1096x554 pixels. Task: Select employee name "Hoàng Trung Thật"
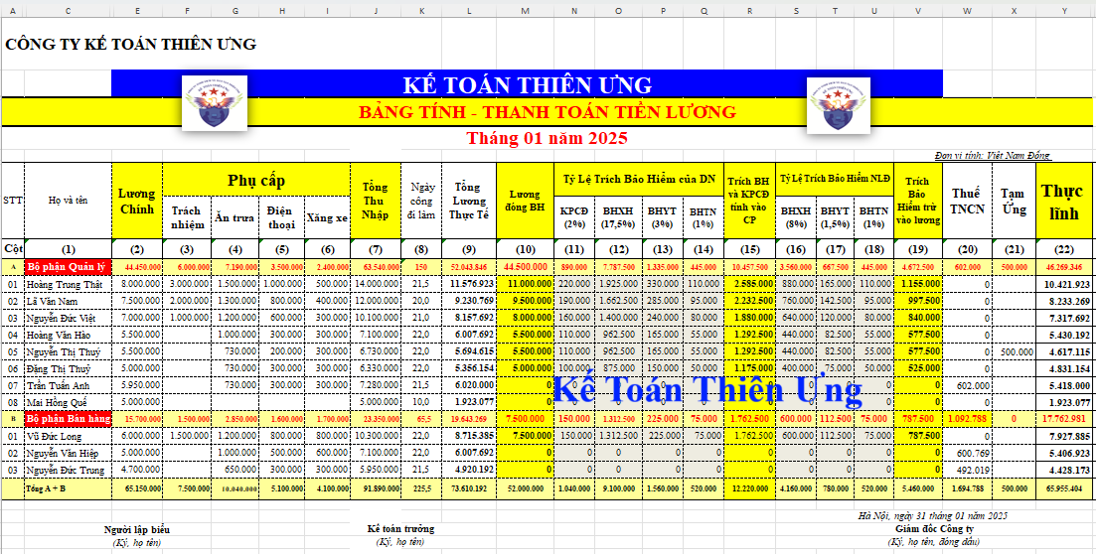point(68,284)
